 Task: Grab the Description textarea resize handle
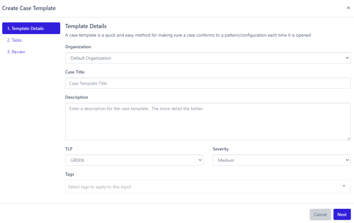point(349,138)
